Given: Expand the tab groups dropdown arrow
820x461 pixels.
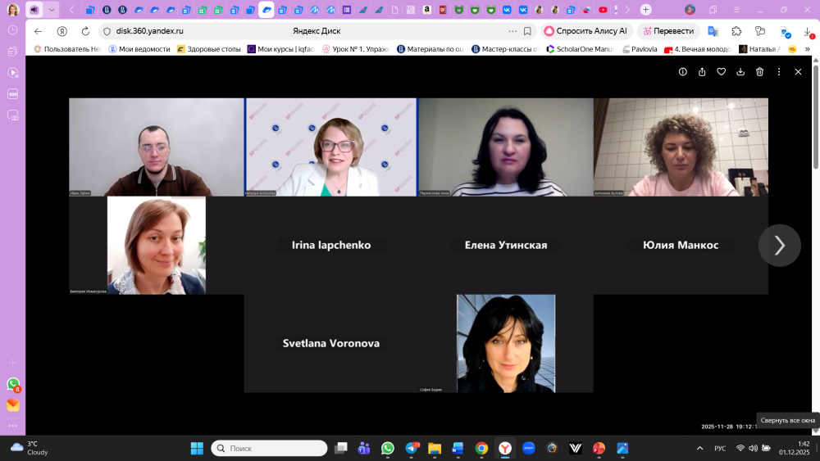Looking at the screenshot, I should click(52, 10).
